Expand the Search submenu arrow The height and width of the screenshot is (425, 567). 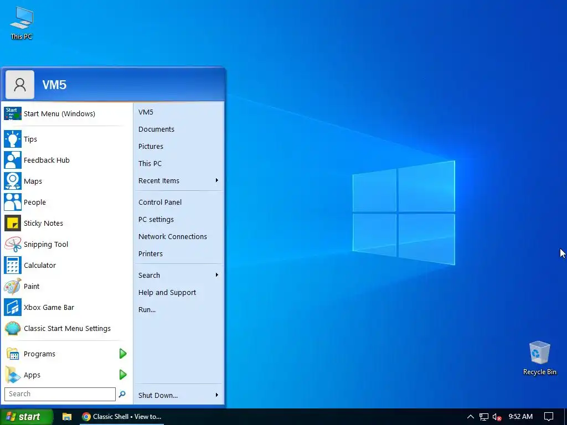pos(217,275)
